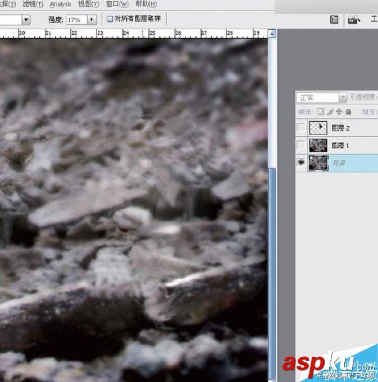Open the brush mode dropdown arrow at left
The width and height of the screenshot is (378, 382).
pos(26,20)
